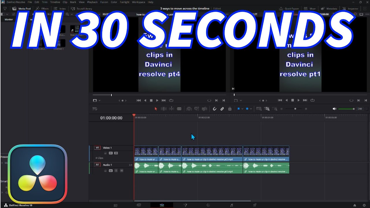Click the Custom Zoom icon
Viewport: 370px width, 208px height.
[275, 109]
